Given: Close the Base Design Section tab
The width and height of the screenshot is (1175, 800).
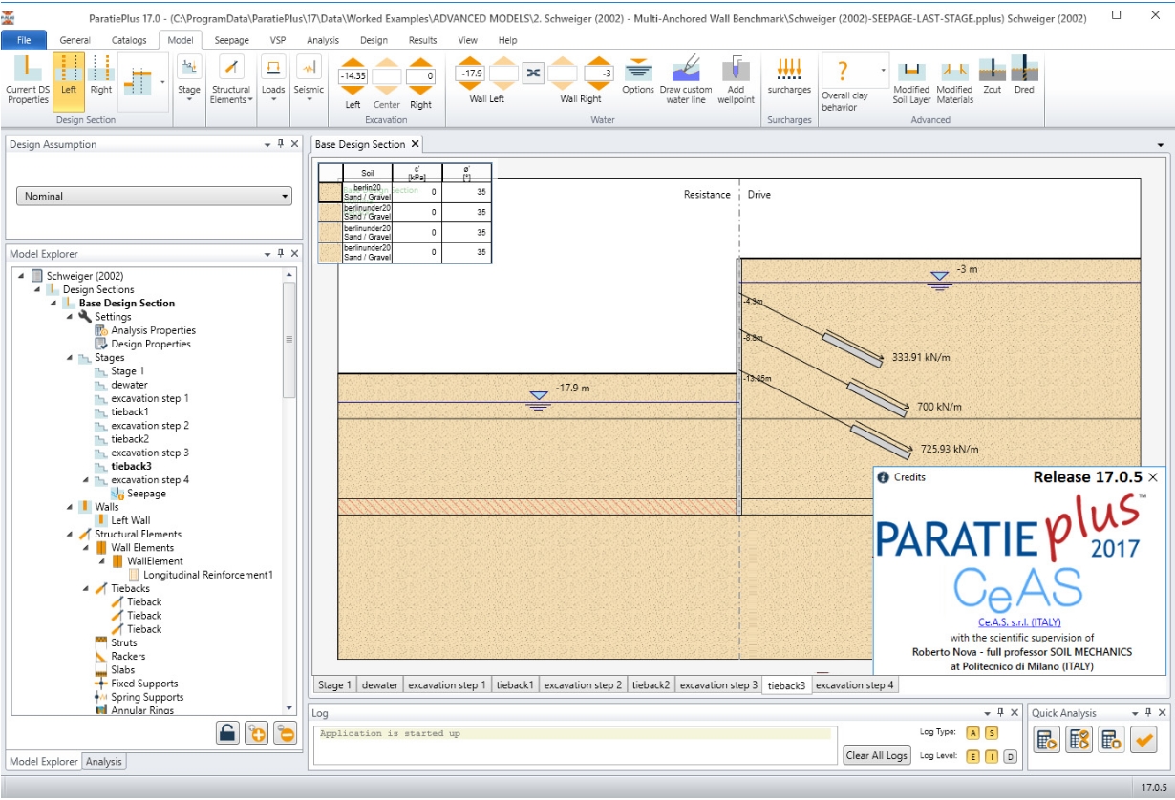Looking at the screenshot, I should (415, 144).
